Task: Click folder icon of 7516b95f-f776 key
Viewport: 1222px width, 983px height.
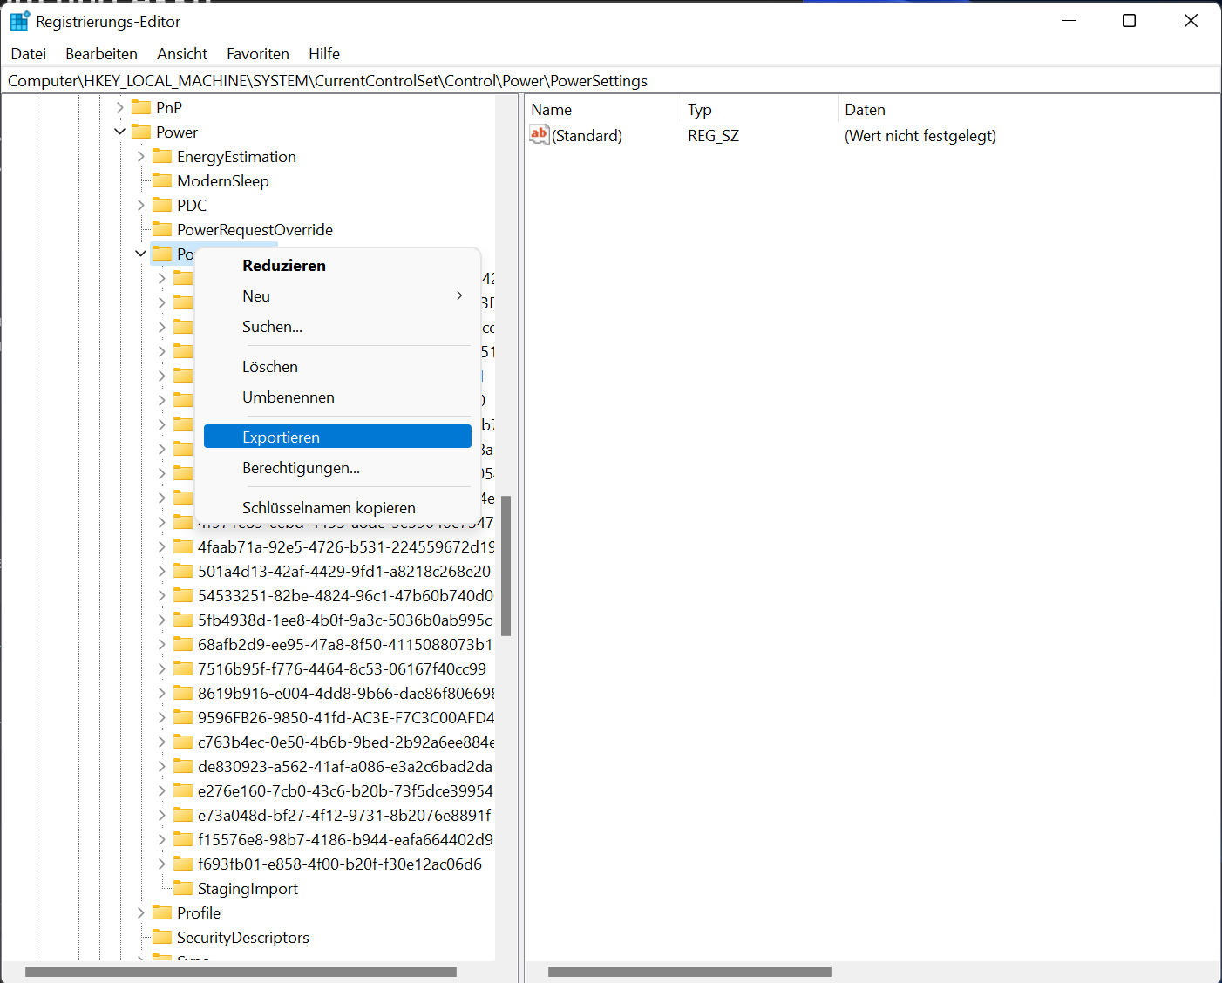Action: point(183,668)
